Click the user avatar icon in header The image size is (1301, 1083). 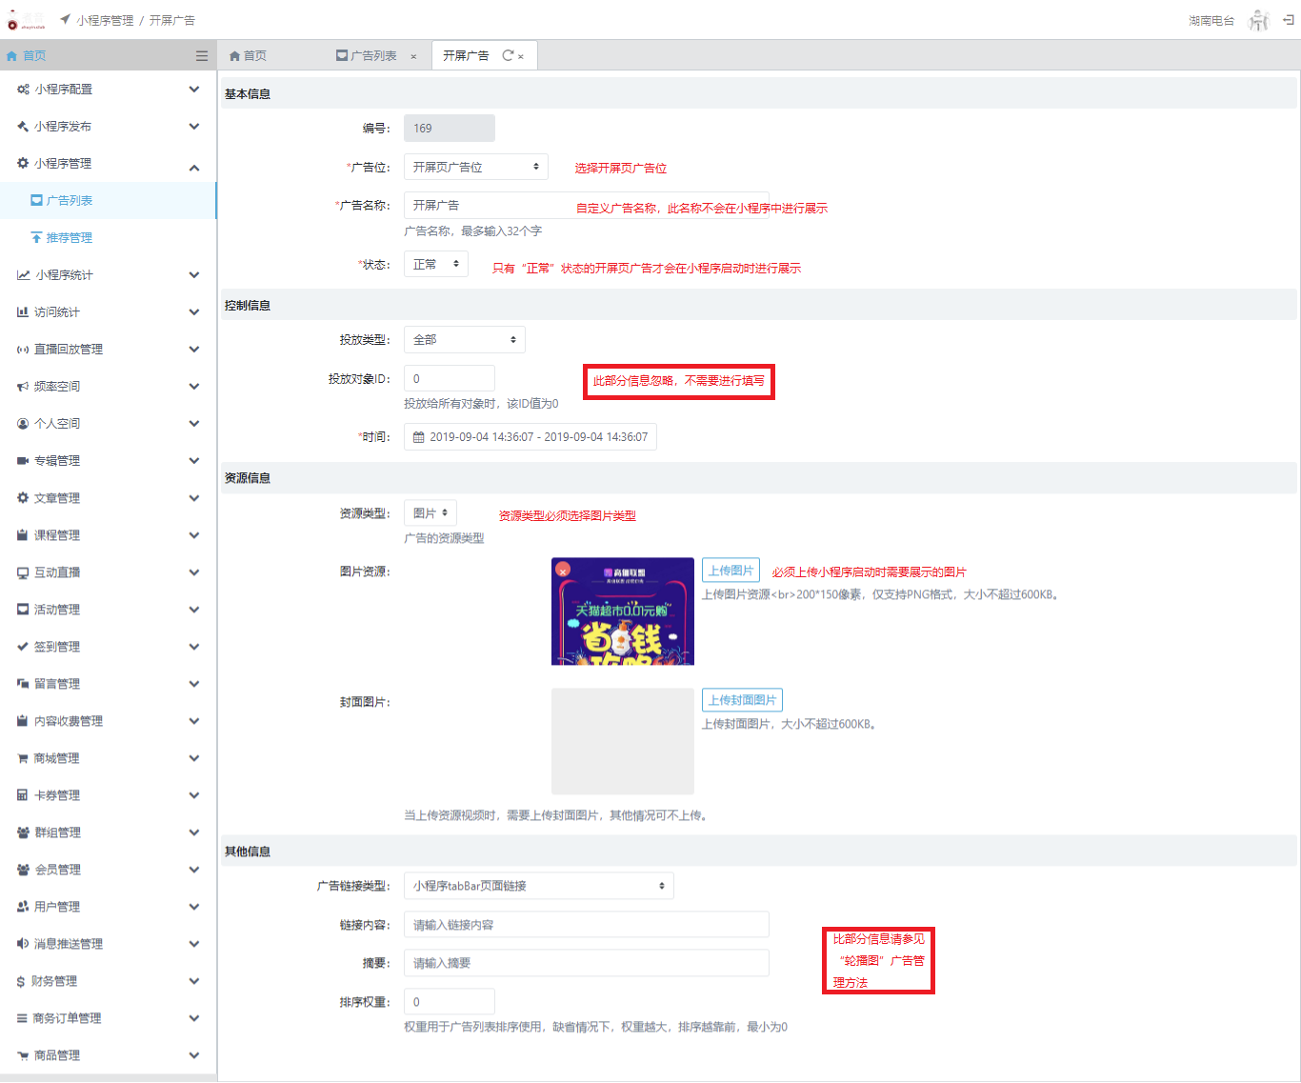pos(1259,20)
